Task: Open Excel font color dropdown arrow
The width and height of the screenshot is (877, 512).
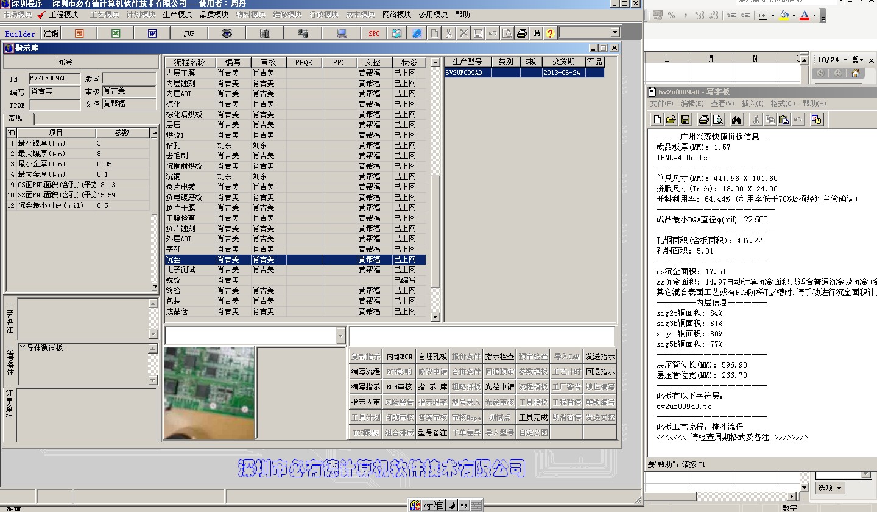Action: [x=815, y=16]
